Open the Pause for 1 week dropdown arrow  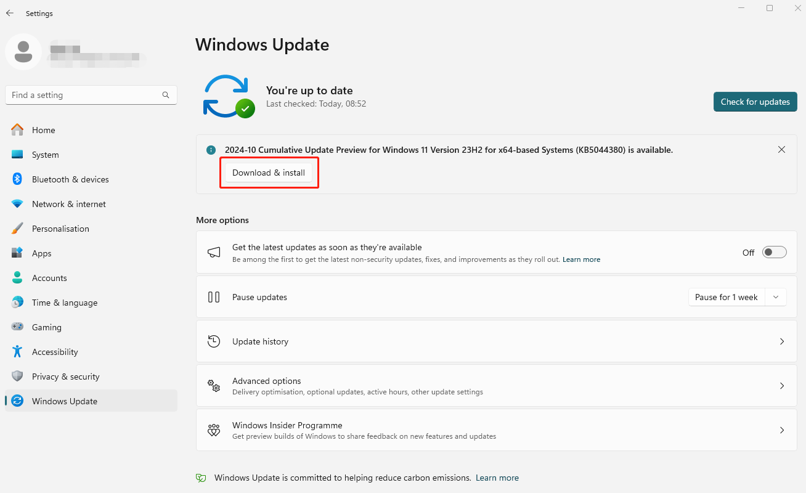(776, 297)
